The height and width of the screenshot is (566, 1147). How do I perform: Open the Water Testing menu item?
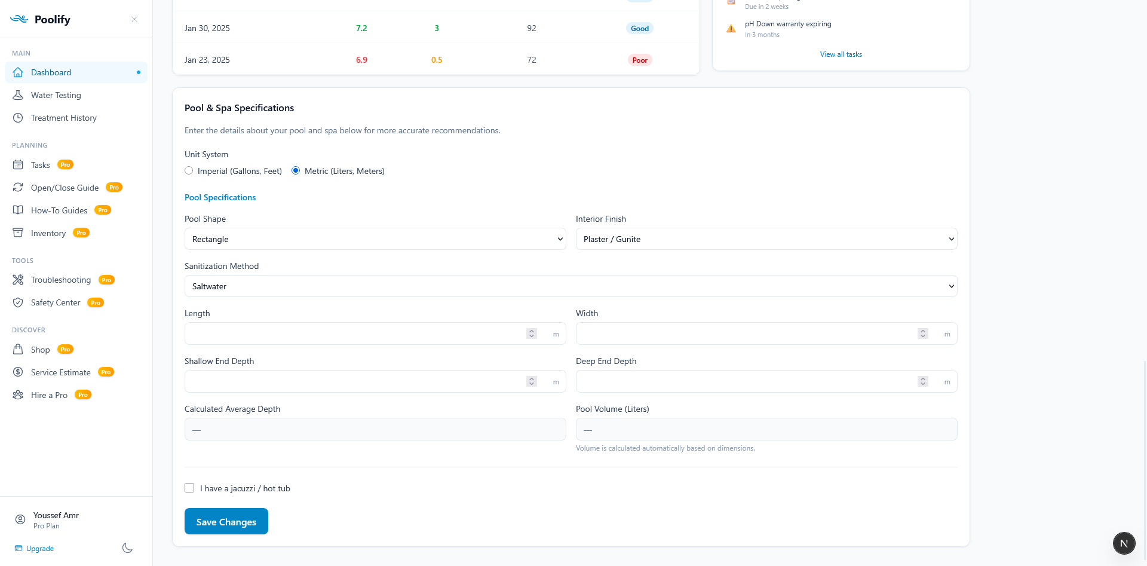pyautogui.click(x=76, y=95)
